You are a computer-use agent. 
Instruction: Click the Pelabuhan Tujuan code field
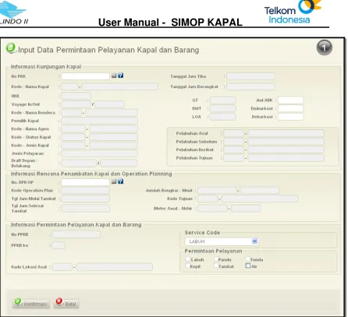234,158
